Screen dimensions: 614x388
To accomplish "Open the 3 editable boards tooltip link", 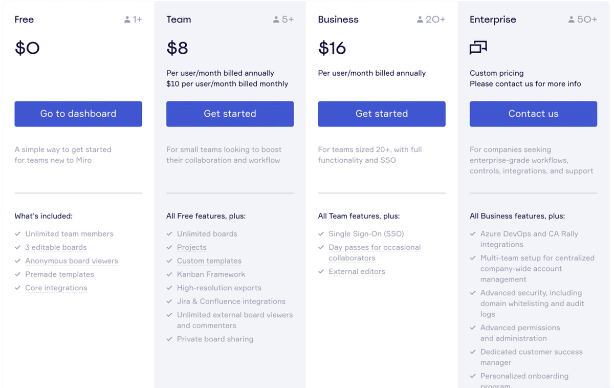I will click(56, 247).
